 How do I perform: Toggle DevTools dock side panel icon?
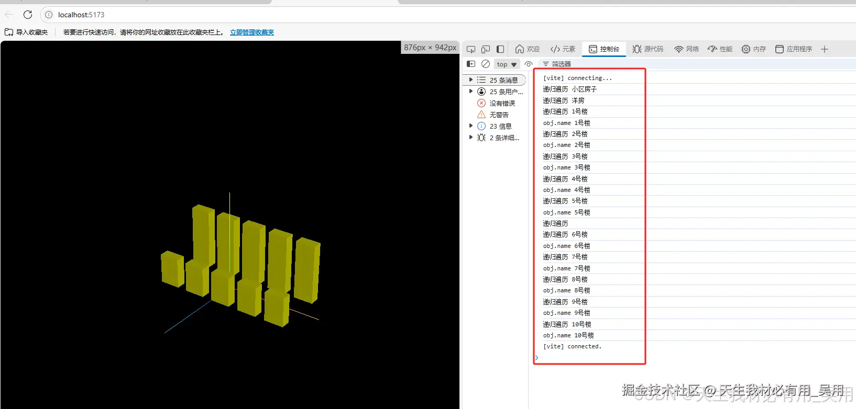500,49
